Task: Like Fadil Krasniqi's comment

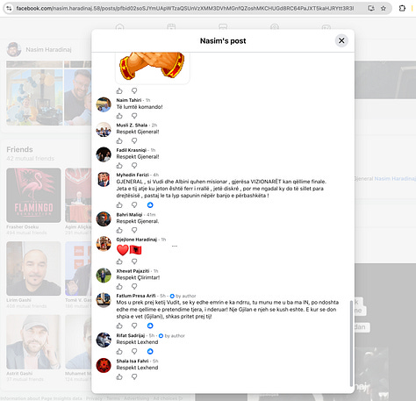Action: [119, 166]
